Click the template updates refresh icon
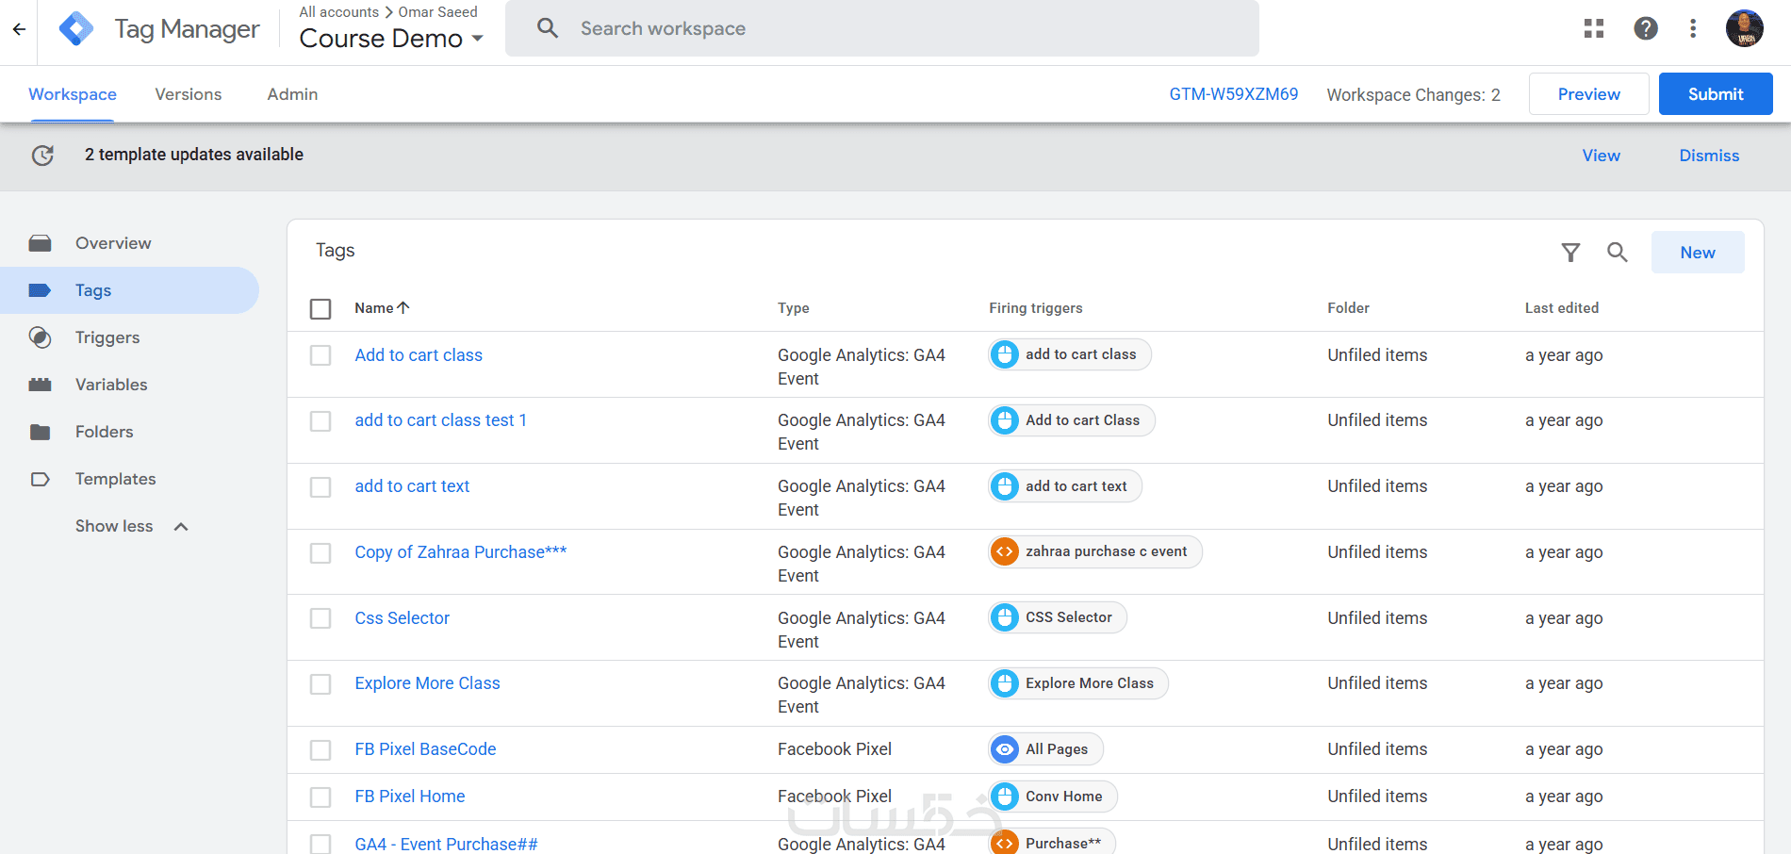1791x854 pixels. click(x=42, y=156)
